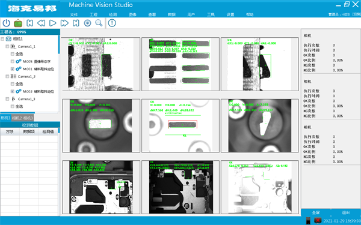Tick the Camera1_2 checkbox in the tree
361x225 pixels.
pyautogui.click(x=7, y=76)
